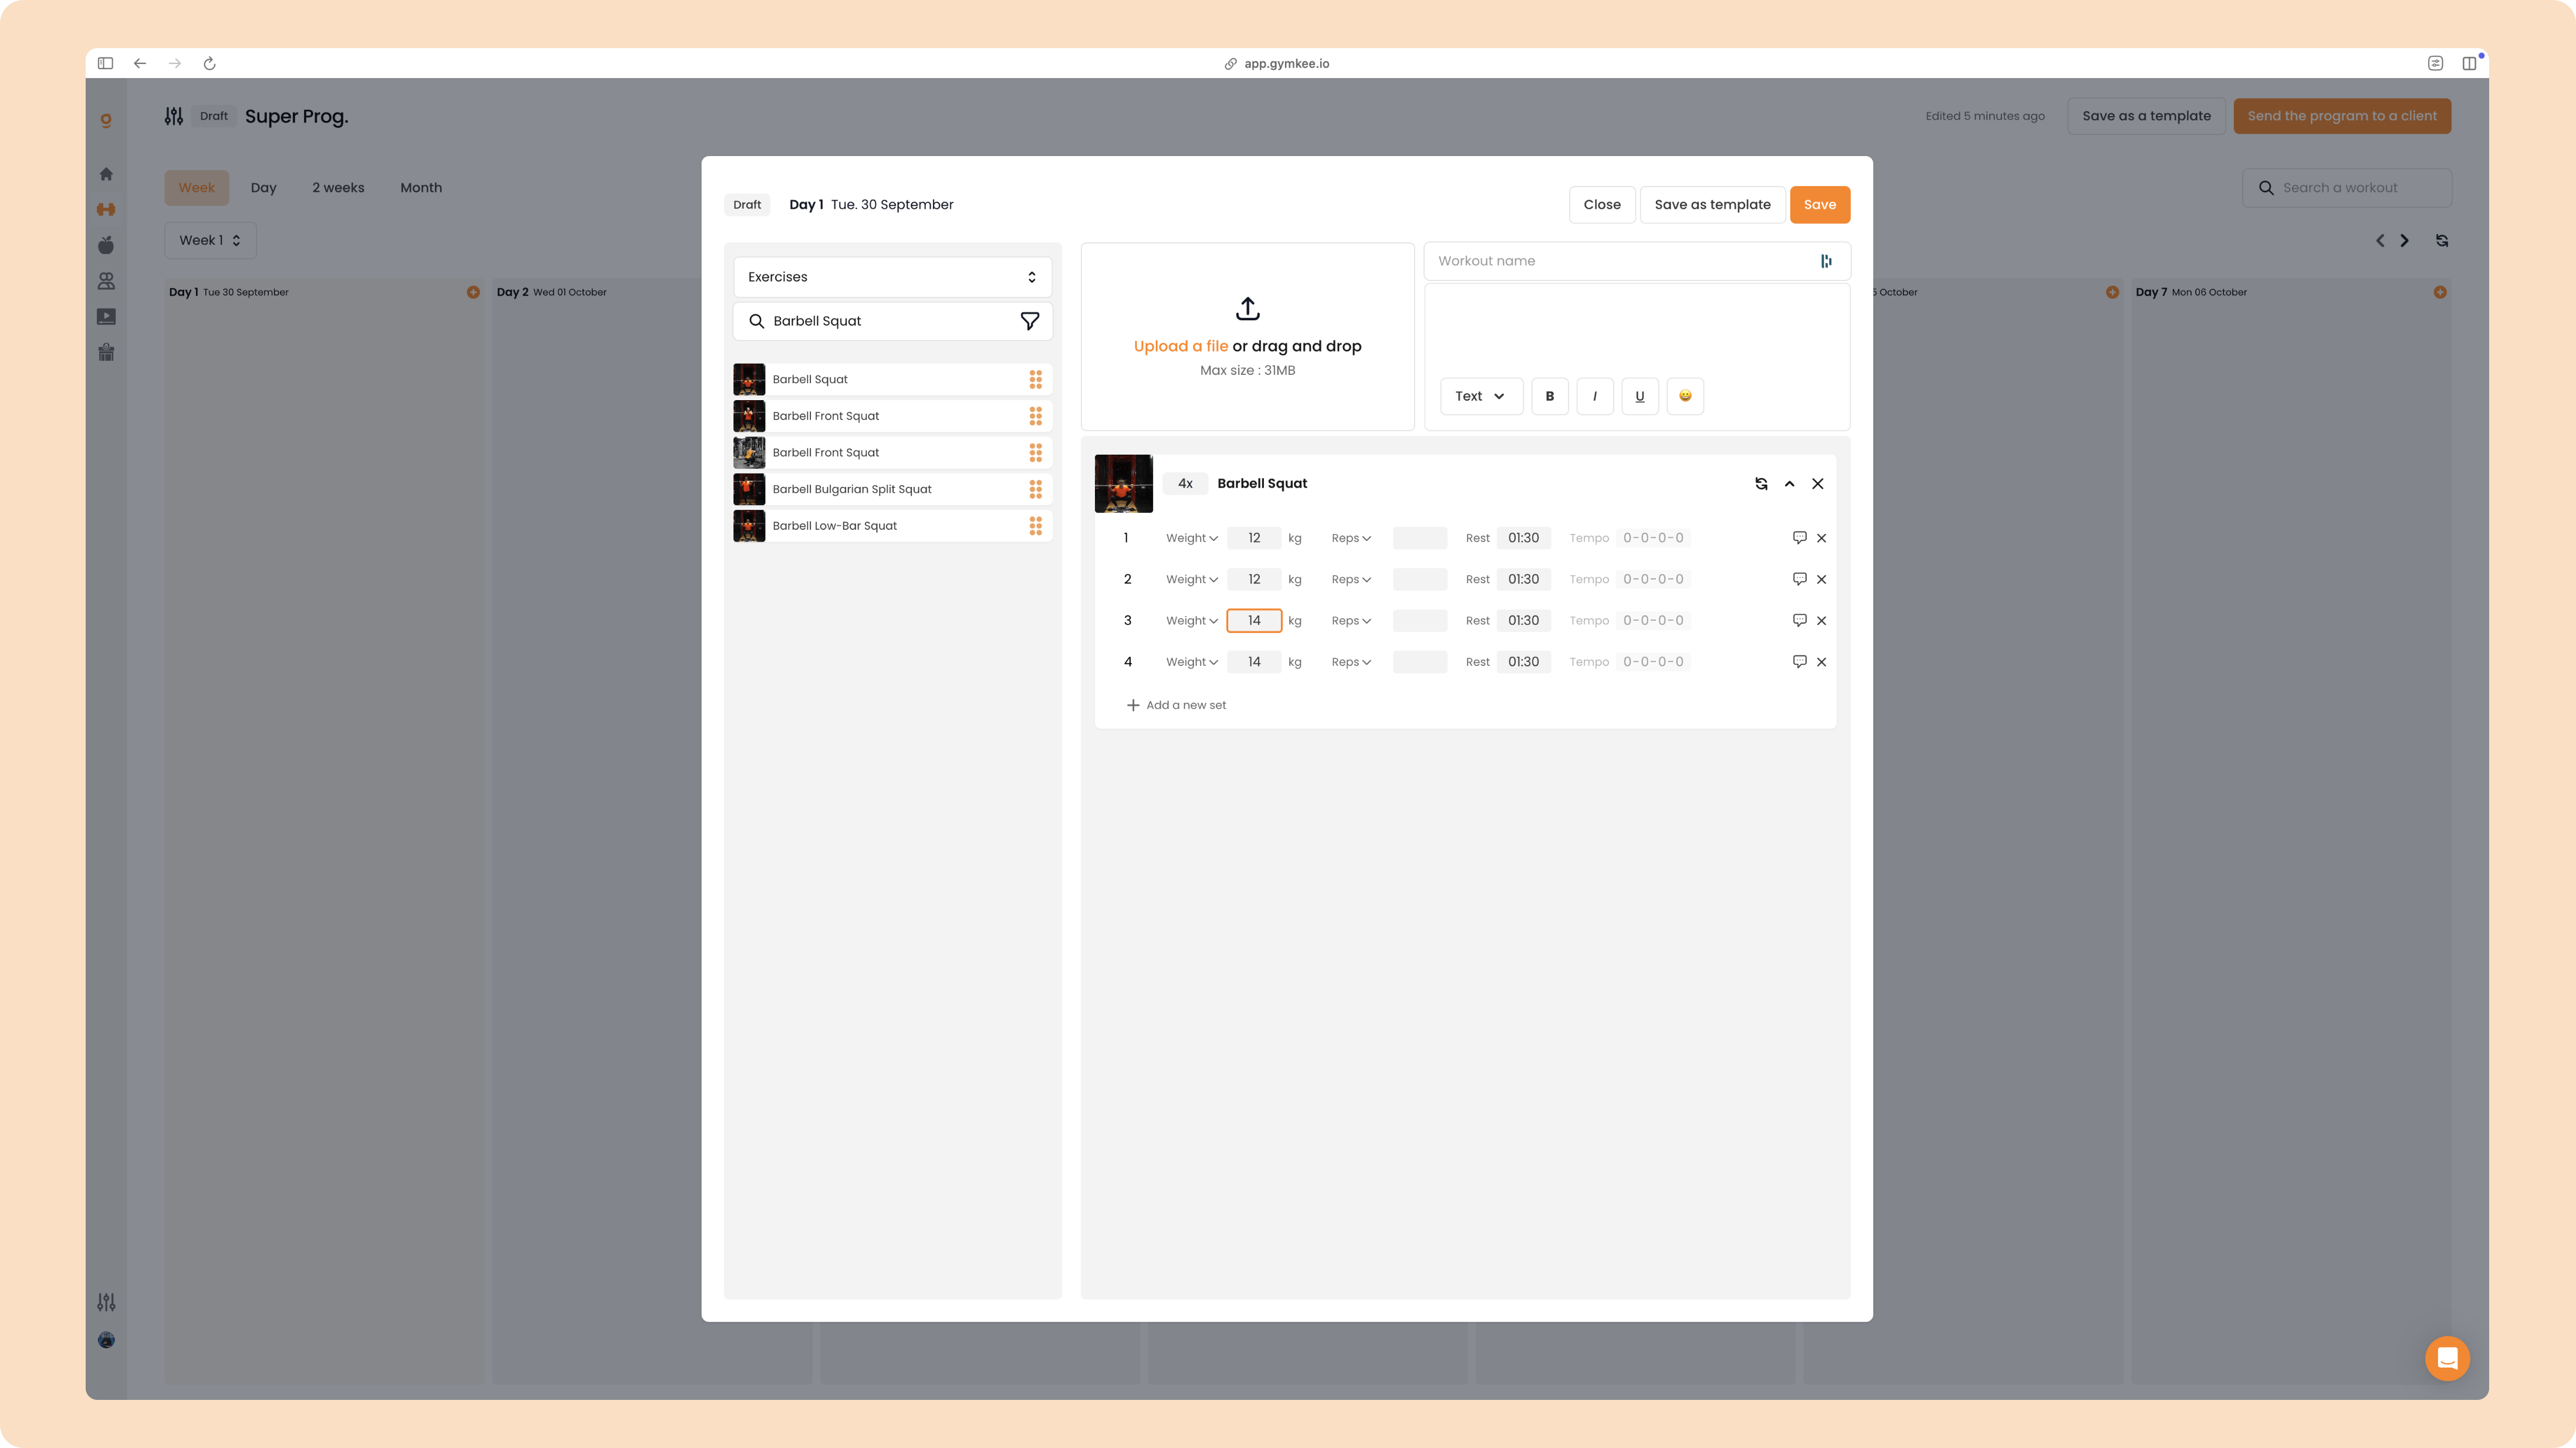Click the drag handle for Barbell Bulgarian Split Squat

coord(1035,489)
